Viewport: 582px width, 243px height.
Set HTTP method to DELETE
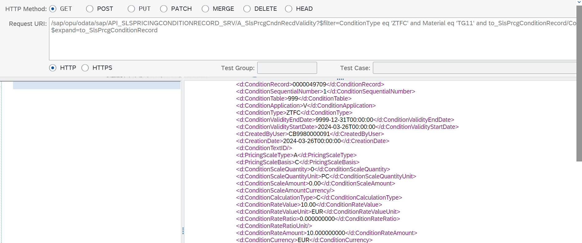point(247,9)
